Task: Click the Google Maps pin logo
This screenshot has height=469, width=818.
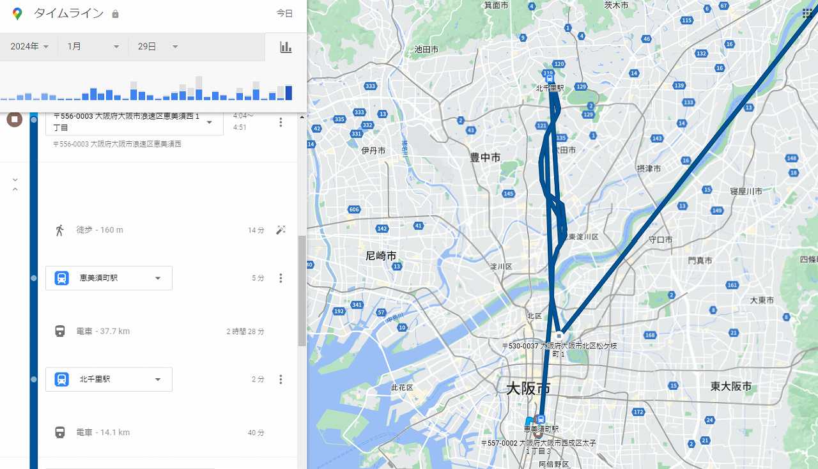Action: coord(17,13)
